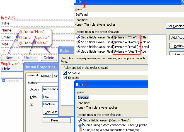
Task: Open the Action dropdown in Button Properties
Action: coord(50,89)
